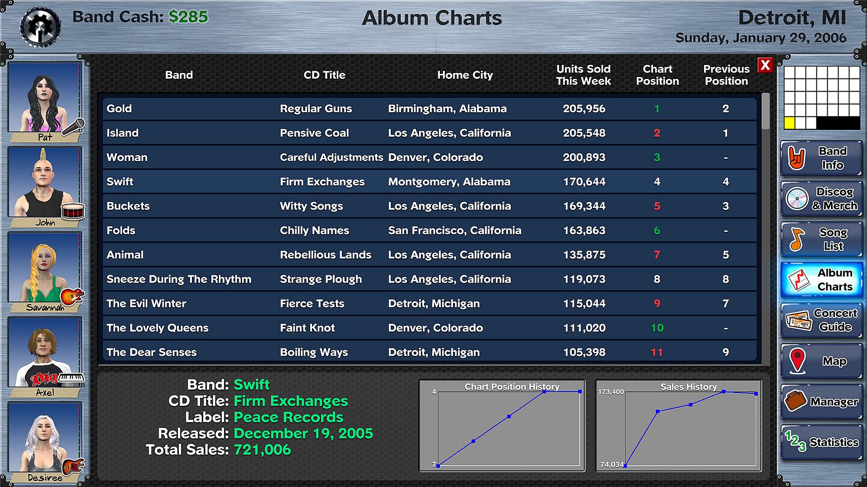Open the Manager briefcase screen

coord(821,402)
